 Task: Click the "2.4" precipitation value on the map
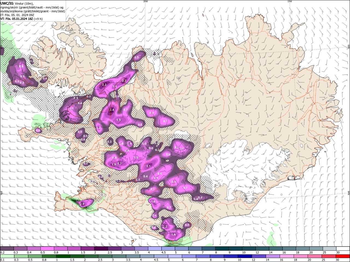[112, 110]
